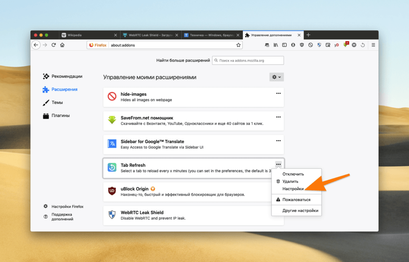Click the uBlock Origin extension name
The image size is (409, 262).
coord(135,189)
